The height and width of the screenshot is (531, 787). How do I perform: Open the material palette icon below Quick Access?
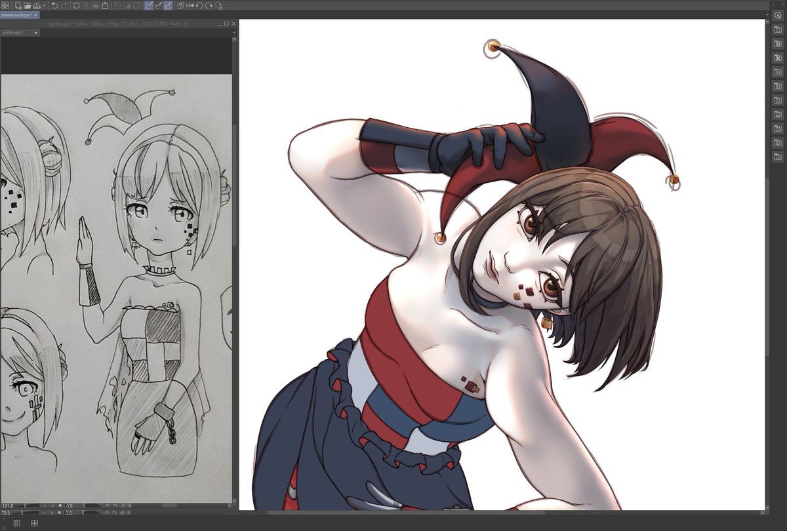pyautogui.click(x=778, y=29)
